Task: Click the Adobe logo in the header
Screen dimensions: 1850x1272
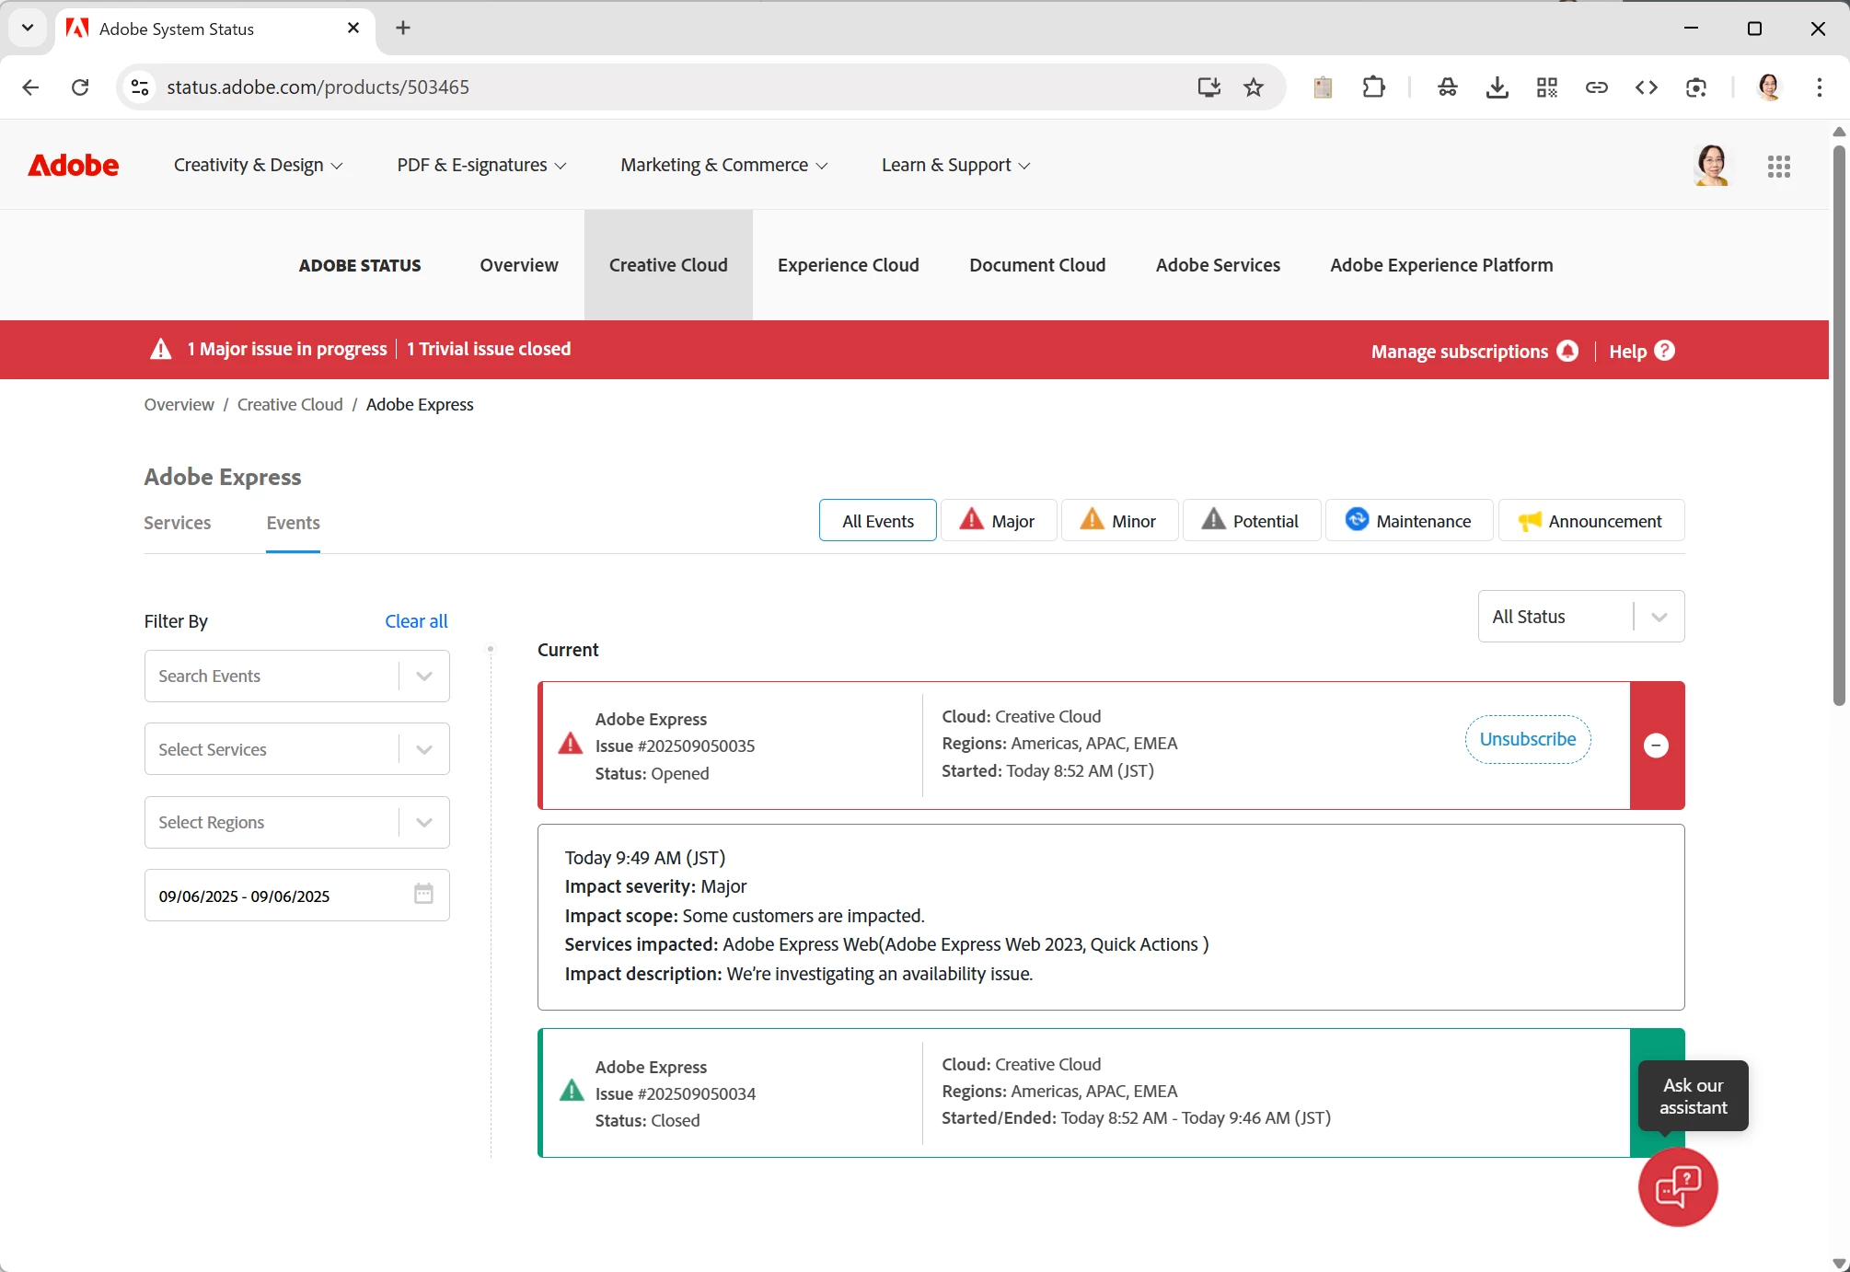Action: coord(74,166)
